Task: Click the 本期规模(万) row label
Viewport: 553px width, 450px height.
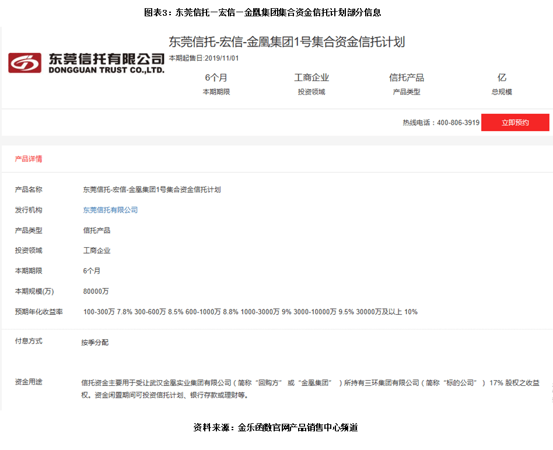Action: [x=34, y=291]
